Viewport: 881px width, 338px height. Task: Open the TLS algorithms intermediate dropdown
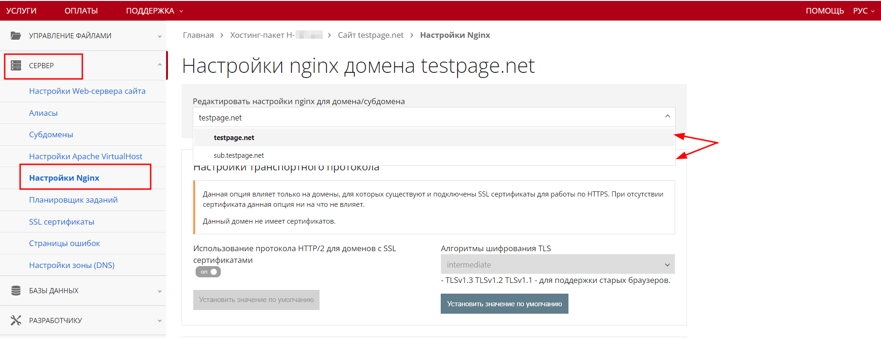pyautogui.click(x=558, y=264)
